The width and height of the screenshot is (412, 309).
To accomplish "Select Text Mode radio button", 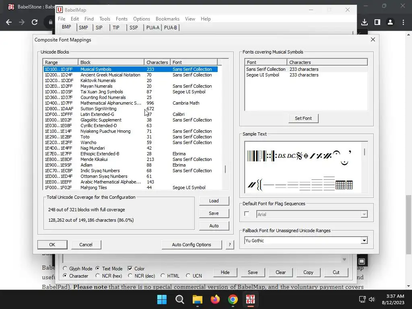I will click(97, 268).
